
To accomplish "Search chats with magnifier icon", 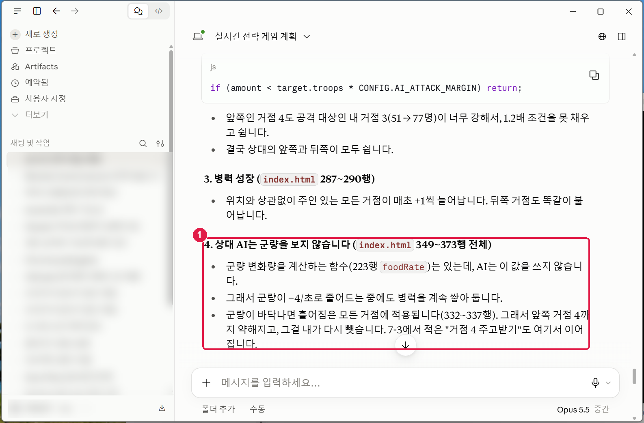I will click(x=143, y=143).
